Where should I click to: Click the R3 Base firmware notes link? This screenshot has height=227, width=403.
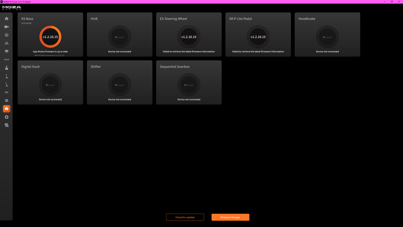50,55
